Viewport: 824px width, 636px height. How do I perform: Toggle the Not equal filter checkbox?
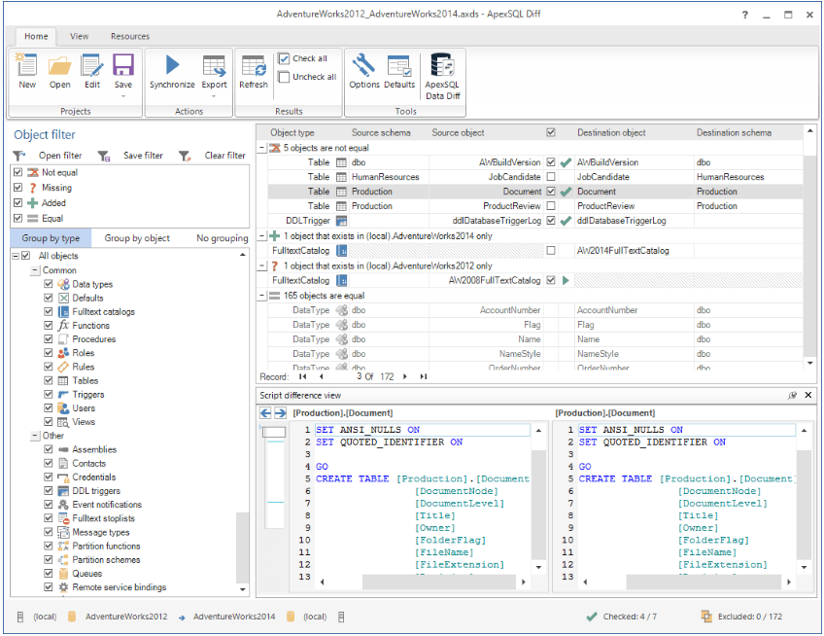[x=17, y=172]
